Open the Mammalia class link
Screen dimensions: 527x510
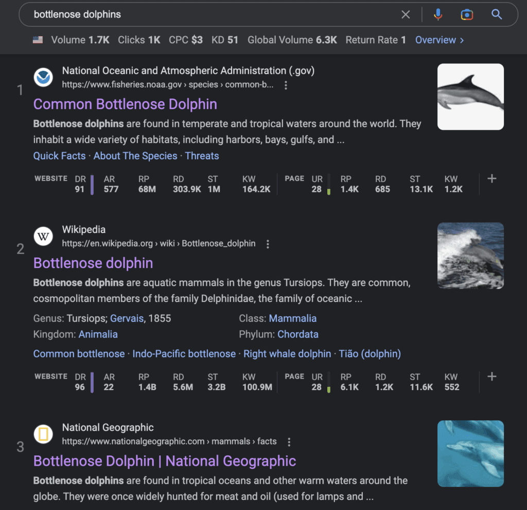[x=293, y=318]
